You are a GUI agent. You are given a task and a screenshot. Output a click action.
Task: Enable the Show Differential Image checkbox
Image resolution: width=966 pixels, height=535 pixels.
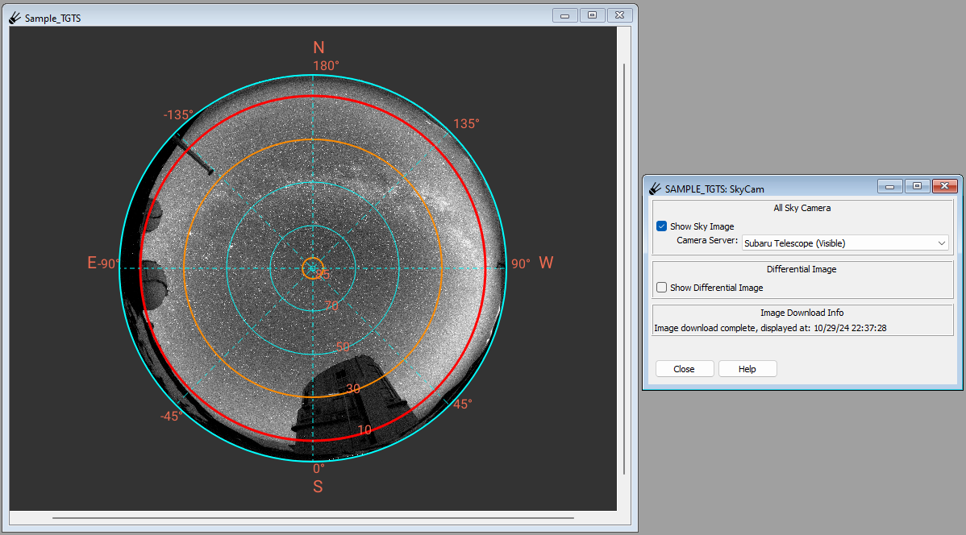pos(662,287)
